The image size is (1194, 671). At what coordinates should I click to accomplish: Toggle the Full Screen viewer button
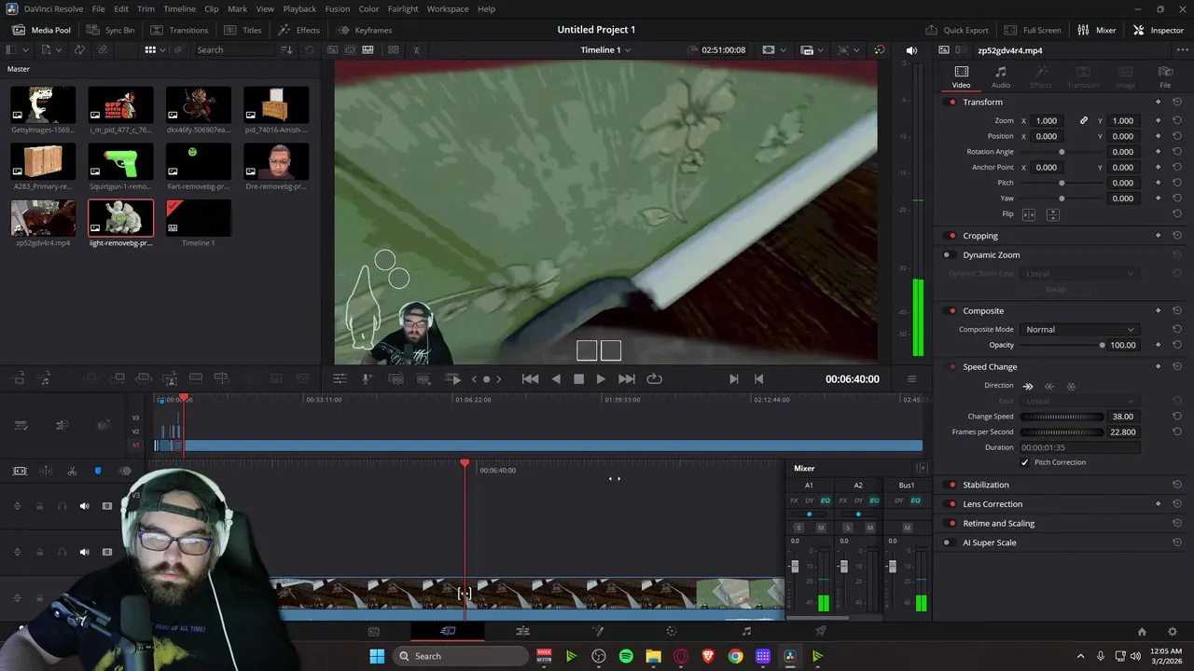click(x=1033, y=30)
